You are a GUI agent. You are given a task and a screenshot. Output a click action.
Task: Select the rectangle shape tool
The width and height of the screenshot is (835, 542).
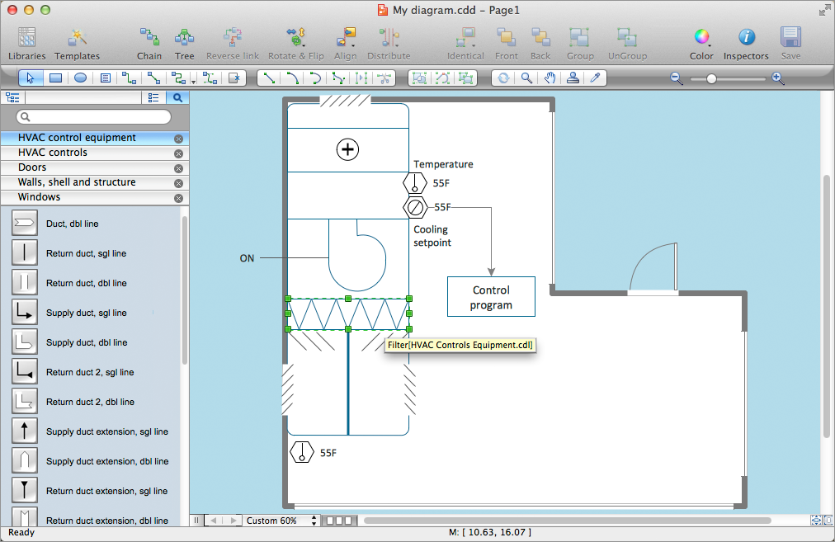coord(55,78)
